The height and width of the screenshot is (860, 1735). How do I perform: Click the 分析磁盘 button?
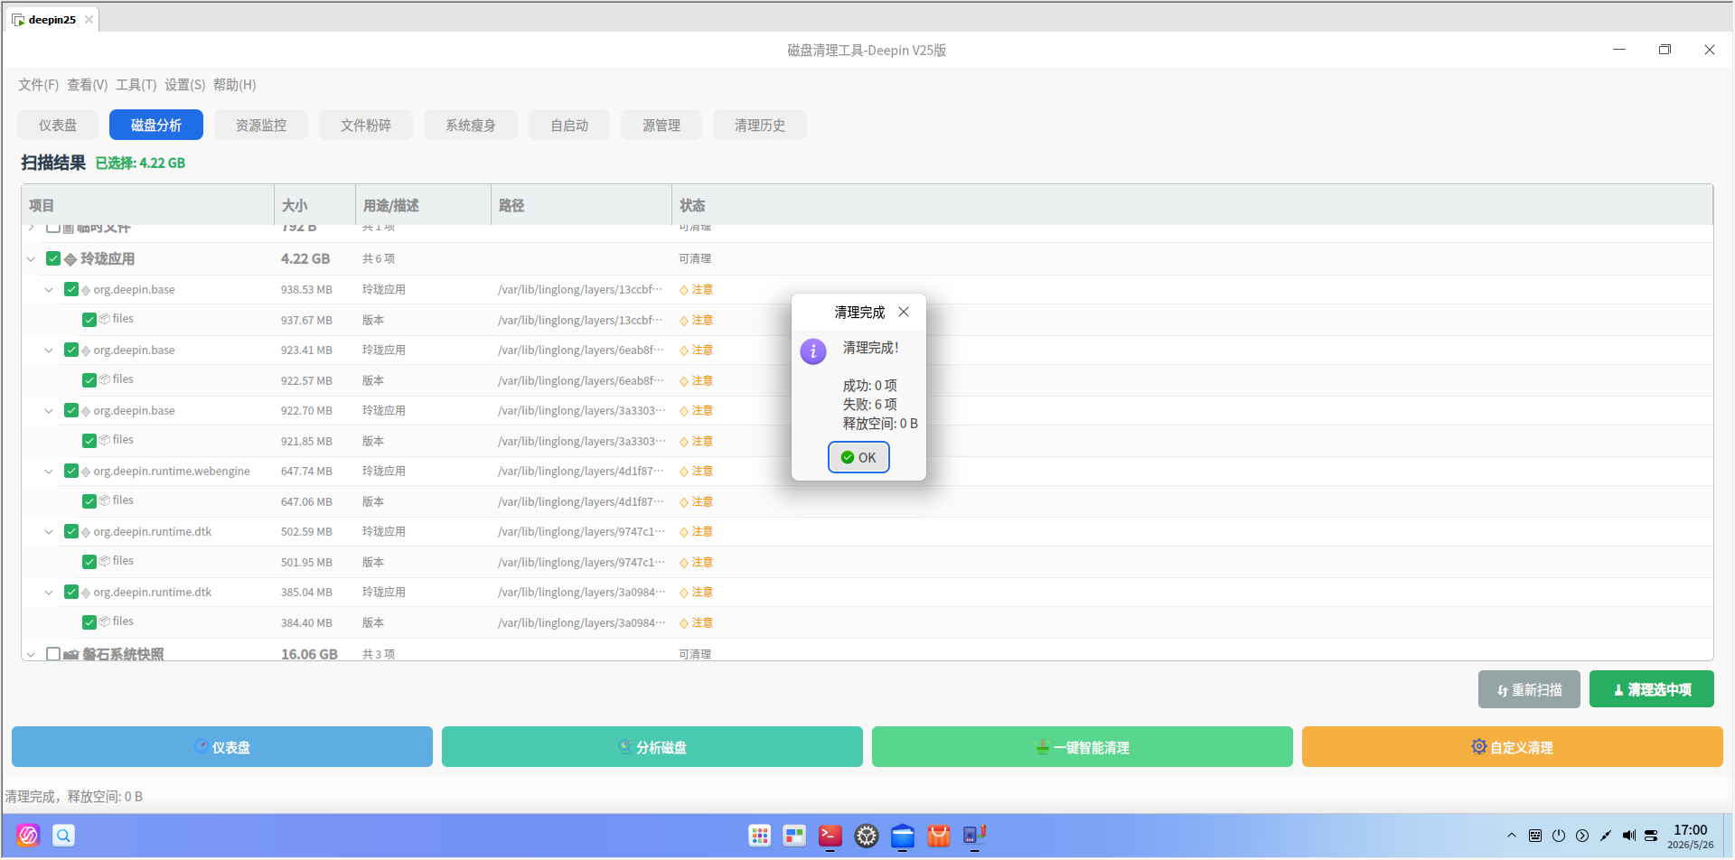pyautogui.click(x=652, y=747)
